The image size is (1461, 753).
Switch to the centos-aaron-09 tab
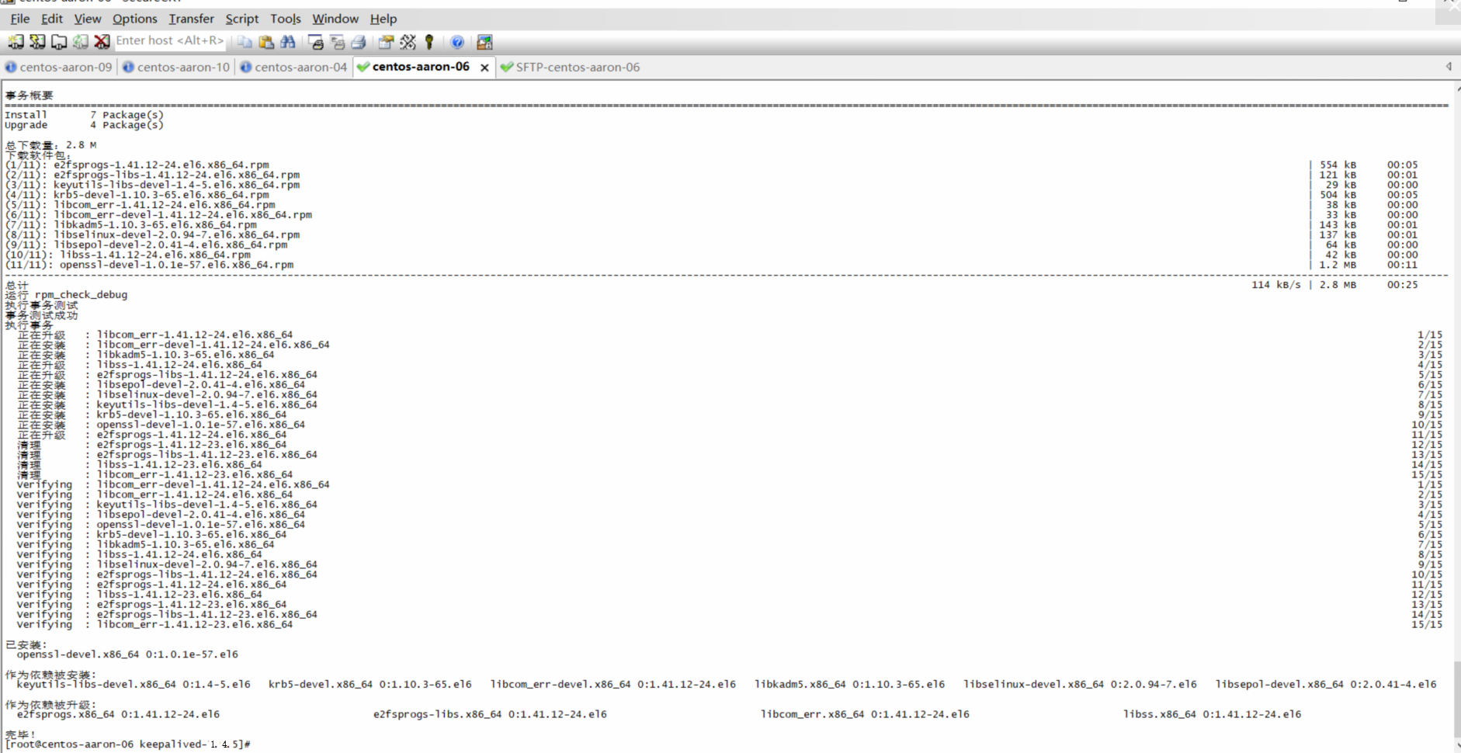coord(59,68)
